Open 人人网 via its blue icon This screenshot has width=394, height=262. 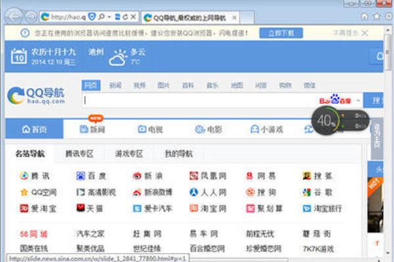coord(194,193)
